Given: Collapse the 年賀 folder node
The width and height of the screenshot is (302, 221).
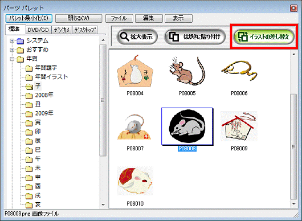Looking at the screenshot, I should (x=12, y=59).
